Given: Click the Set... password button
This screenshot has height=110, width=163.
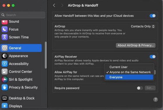Looking at the screenshot, I should (150, 88).
